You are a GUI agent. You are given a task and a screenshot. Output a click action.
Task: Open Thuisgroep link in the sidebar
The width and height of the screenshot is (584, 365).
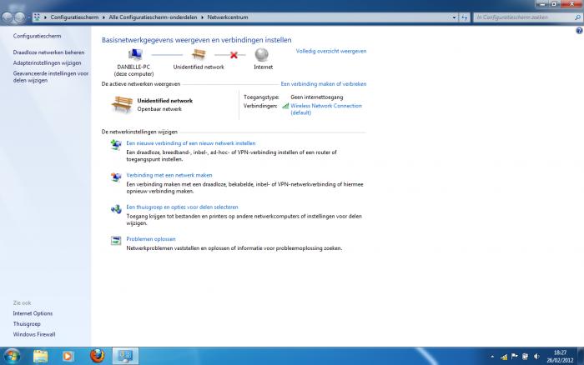coord(27,323)
